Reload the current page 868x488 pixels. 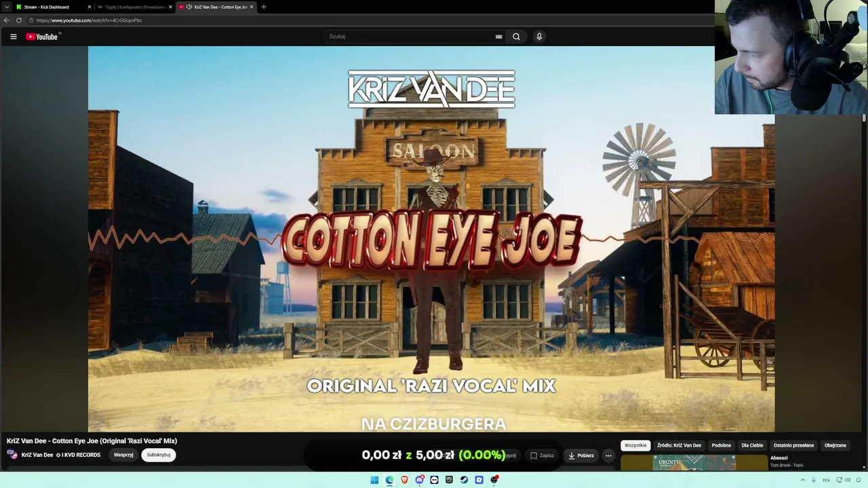click(x=19, y=20)
